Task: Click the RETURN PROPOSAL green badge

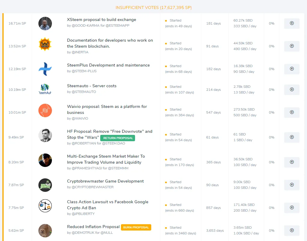Action: [118, 138]
